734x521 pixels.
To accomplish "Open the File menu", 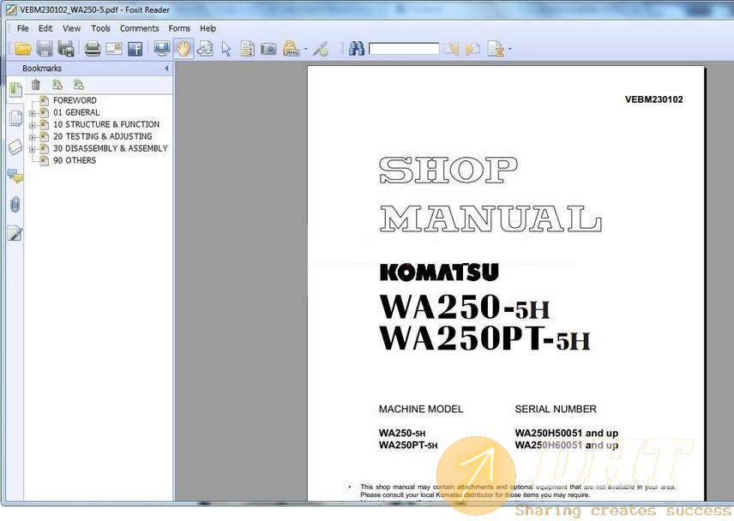I will pos(22,28).
